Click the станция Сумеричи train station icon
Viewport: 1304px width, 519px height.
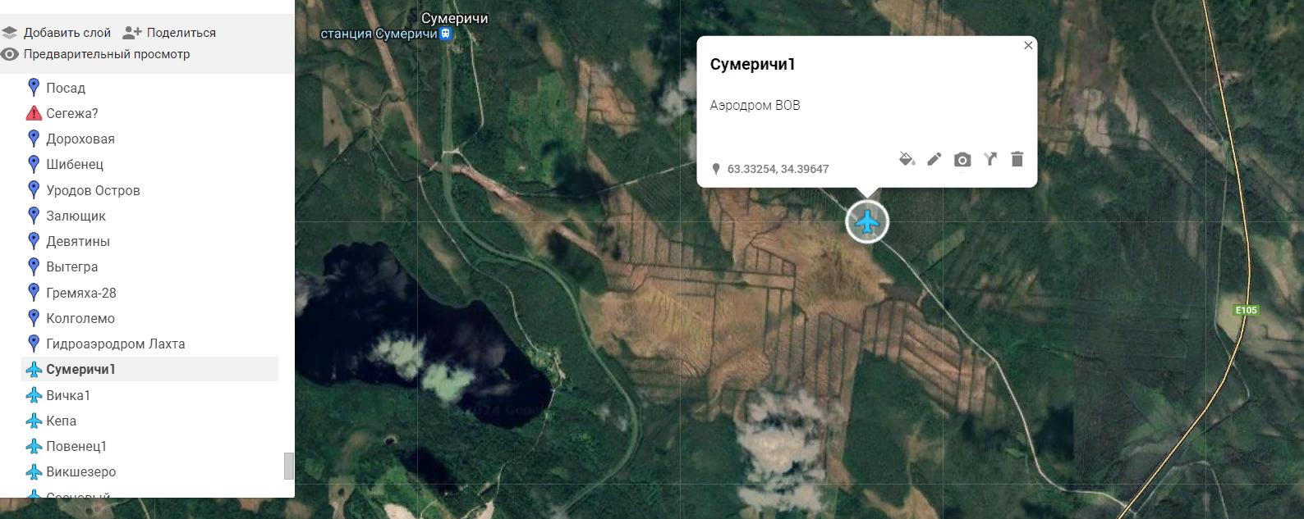coord(446,34)
